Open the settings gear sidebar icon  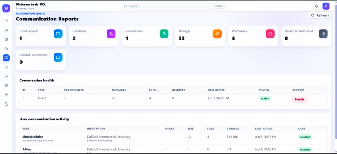6,86
